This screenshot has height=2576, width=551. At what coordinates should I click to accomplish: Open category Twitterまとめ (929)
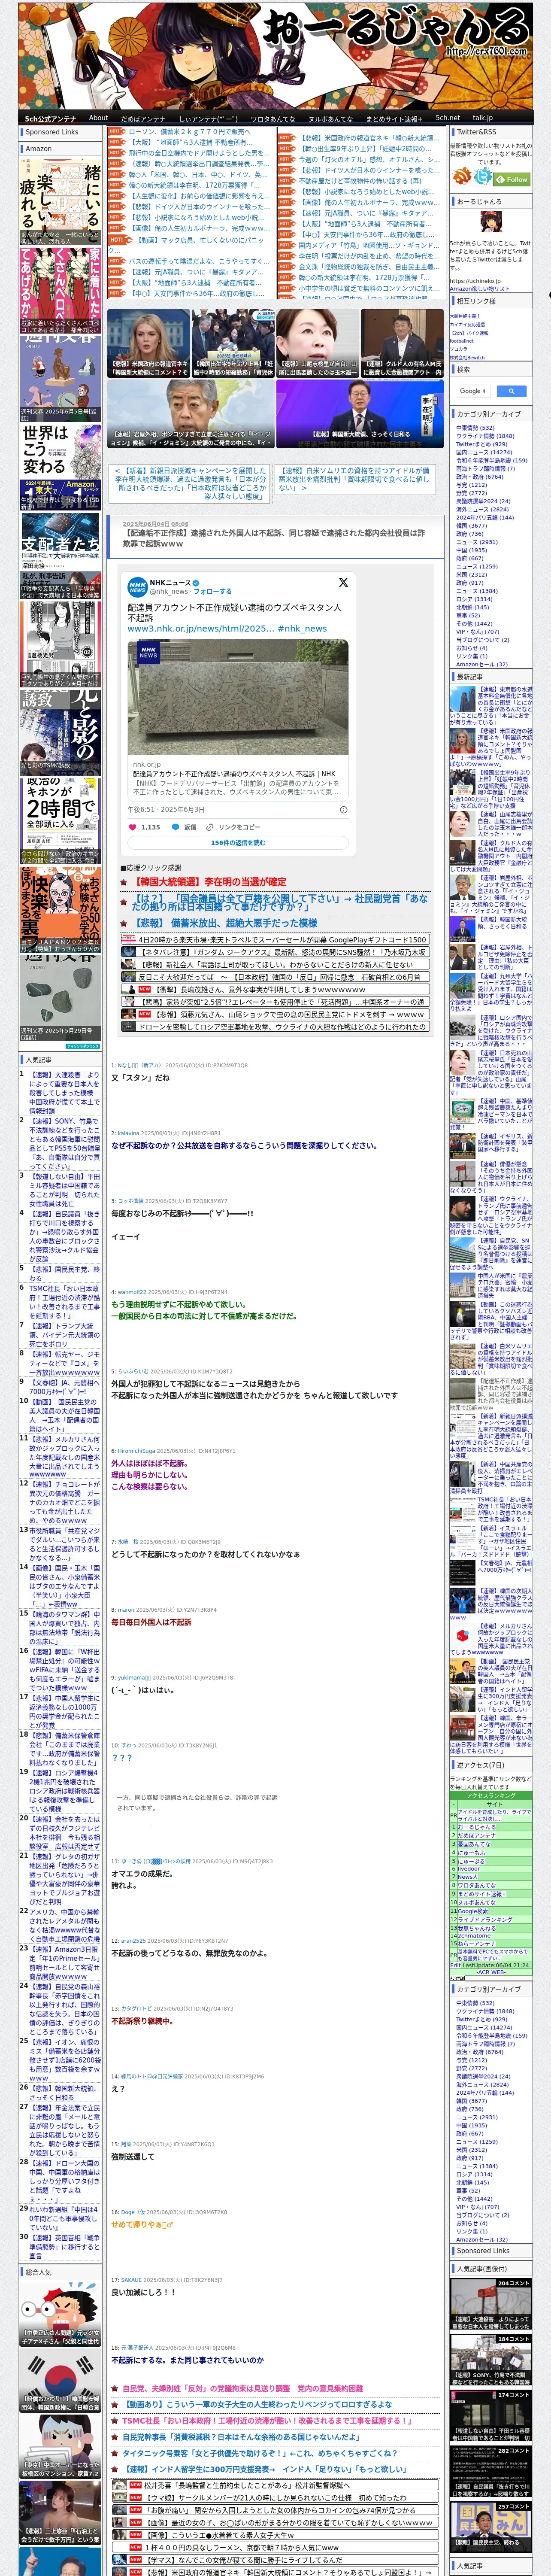pos(482,444)
